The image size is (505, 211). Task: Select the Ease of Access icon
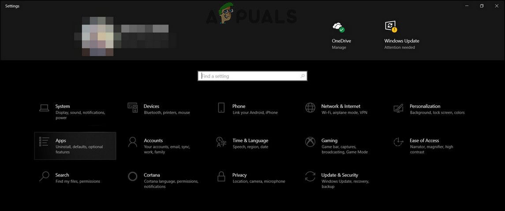pyautogui.click(x=398, y=142)
